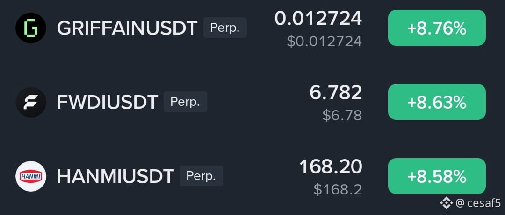The height and width of the screenshot is (215, 505).
Task: Click the 168.20 last price
Action: 331,166
